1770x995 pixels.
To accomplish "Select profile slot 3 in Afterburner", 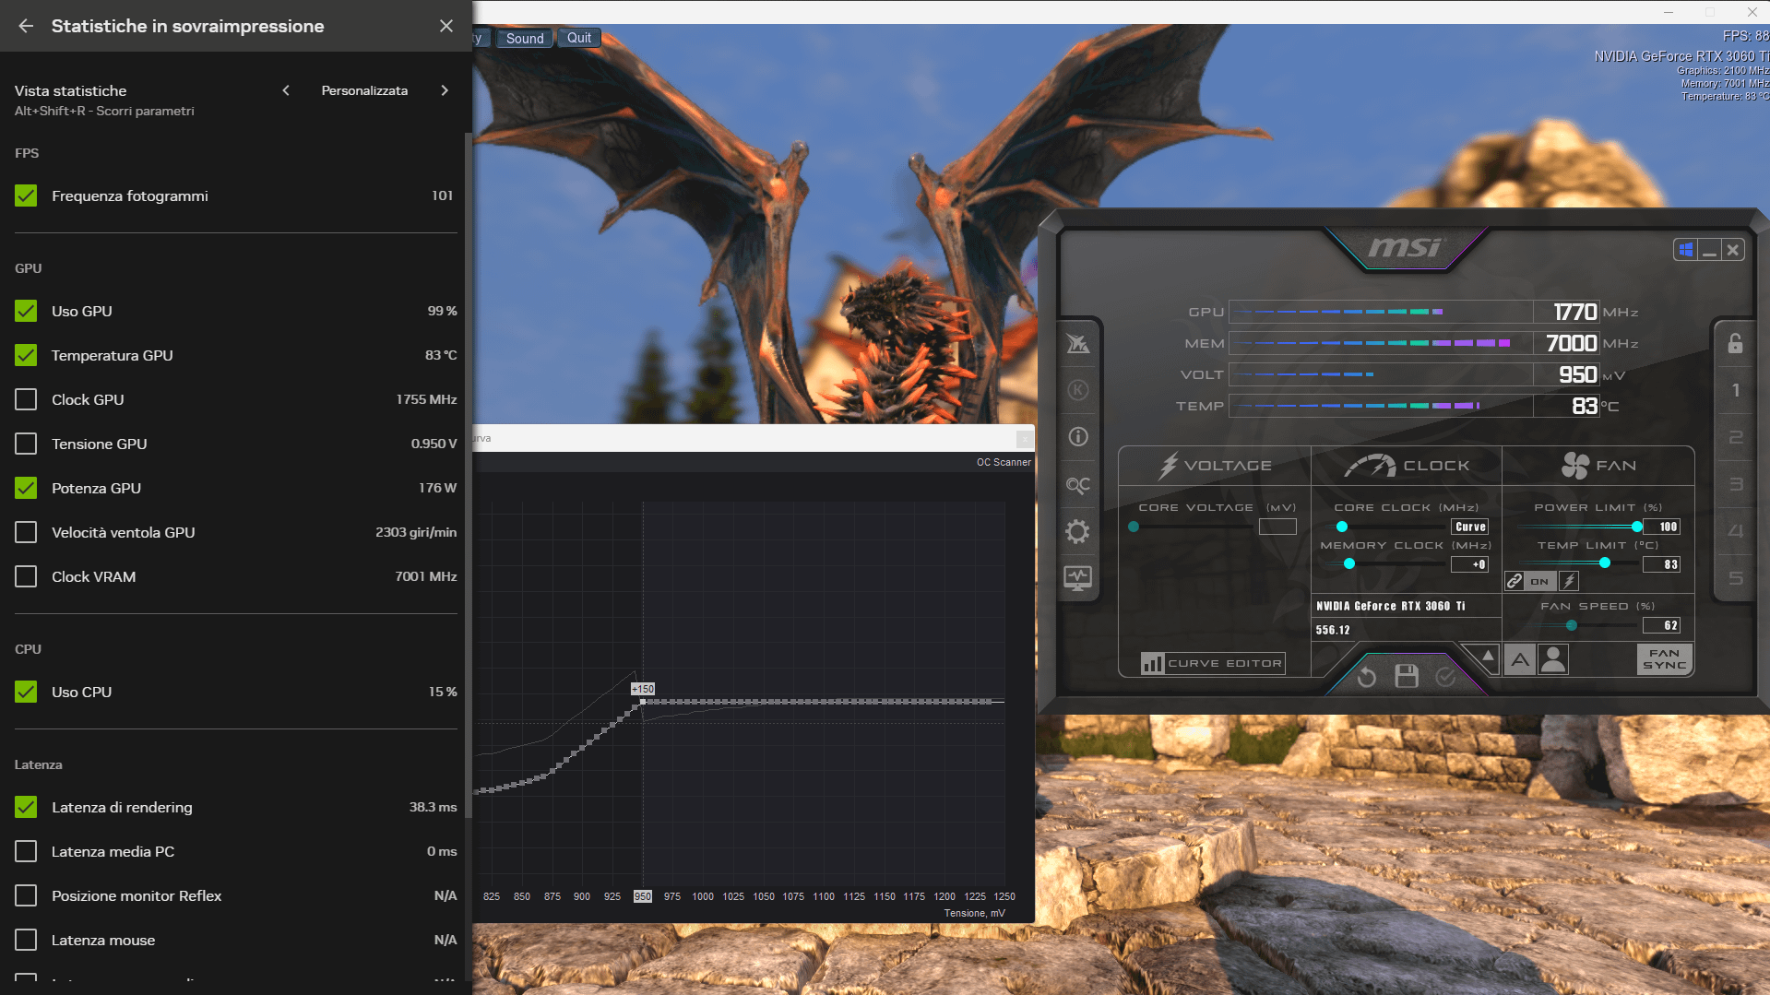I will tap(1735, 484).
